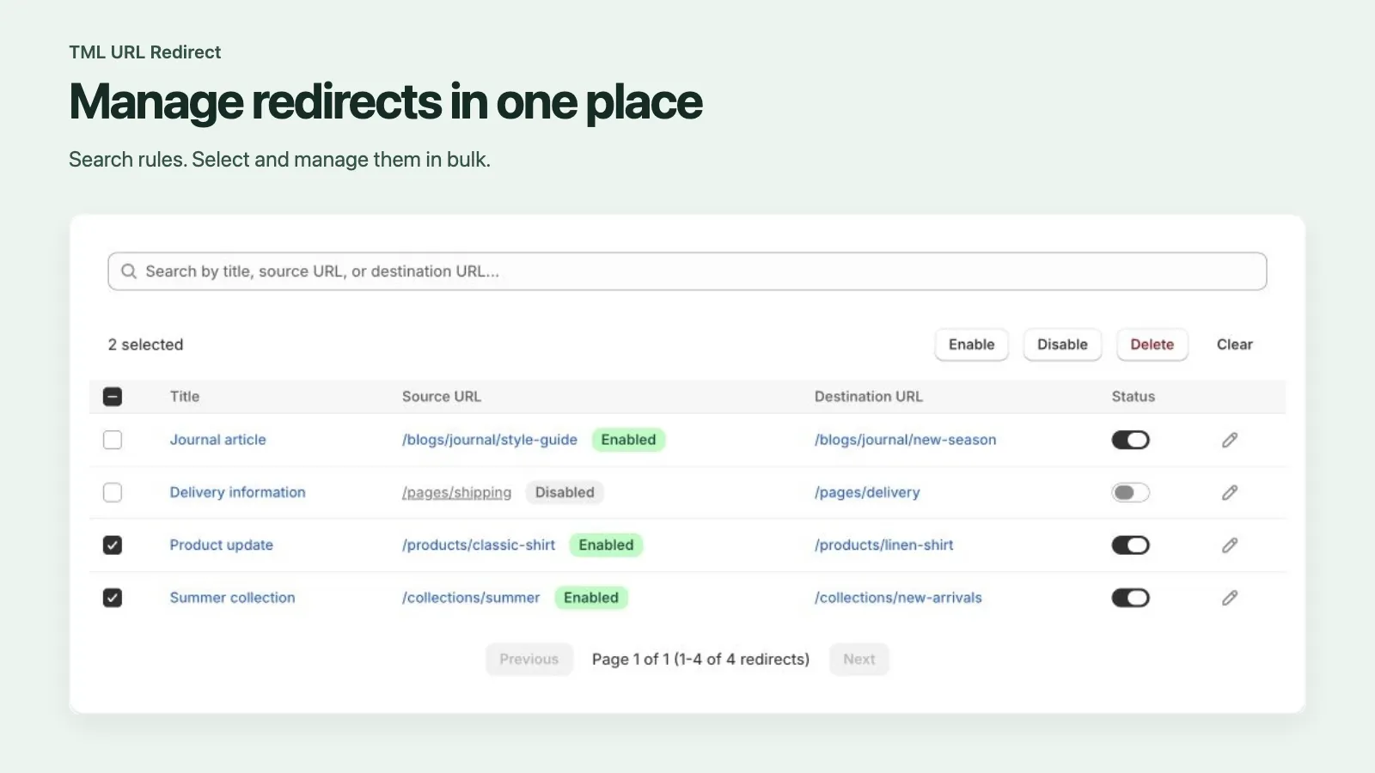Click Enabled badge beside /collections/summer

(591, 598)
